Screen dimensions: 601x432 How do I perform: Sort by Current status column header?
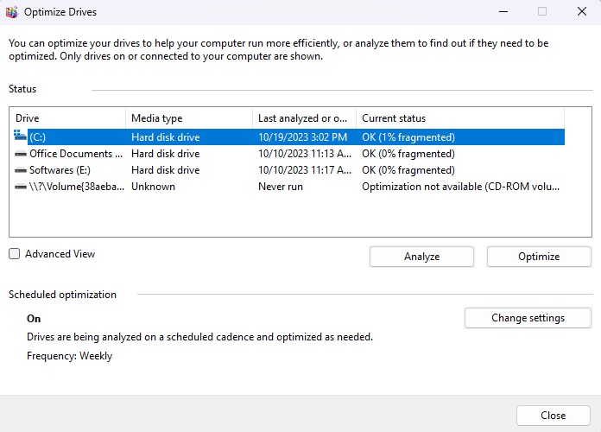(459, 118)
